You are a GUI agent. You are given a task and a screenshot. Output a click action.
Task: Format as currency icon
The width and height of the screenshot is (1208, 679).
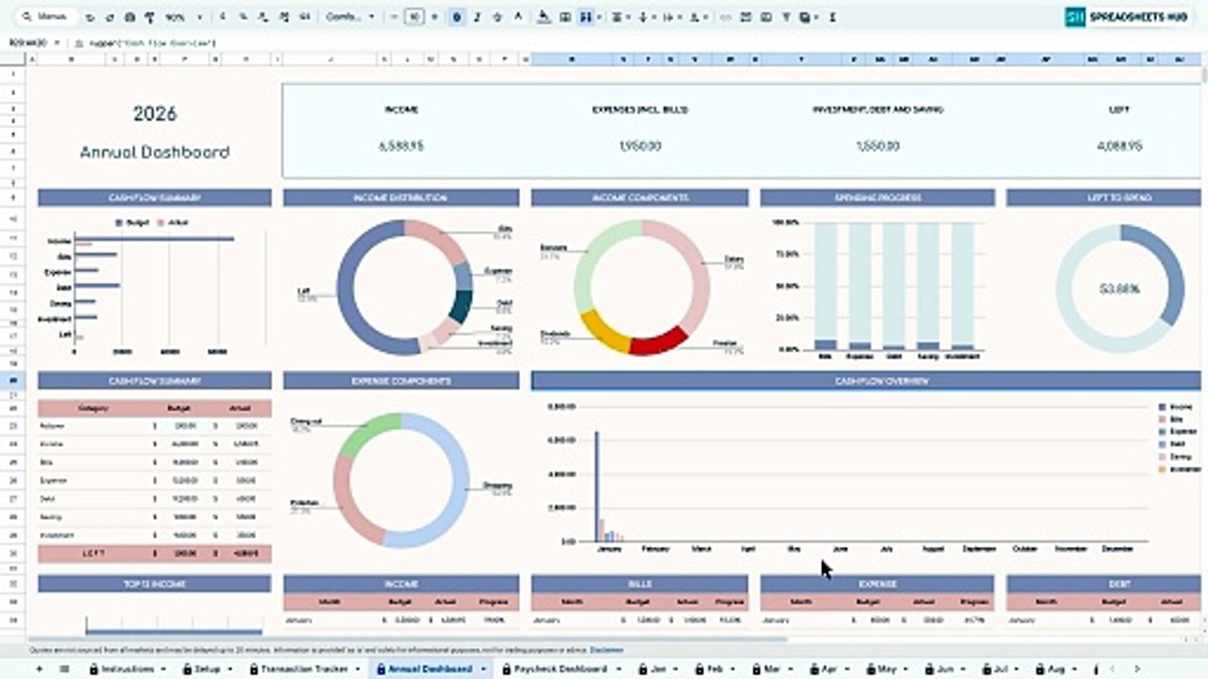(x=223, y=17)
